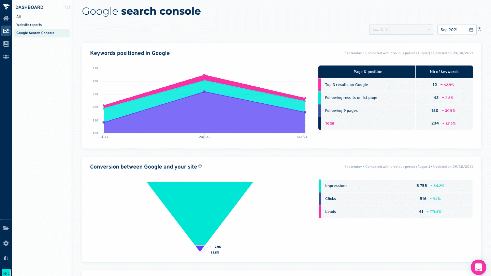Click the Aug '21 point on purple line
The image size is (491, 276).
pos(204,92)
